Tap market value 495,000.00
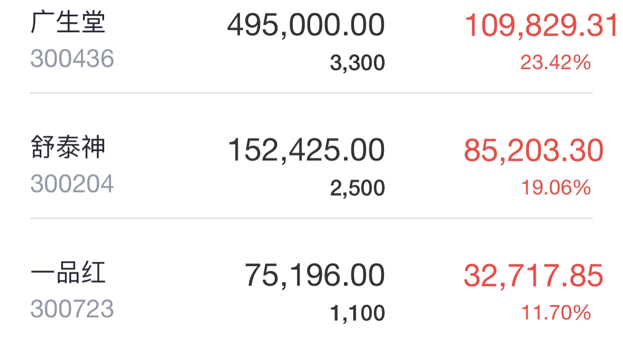This screenshot has height=339, width=623. click(x=306, y=25)
